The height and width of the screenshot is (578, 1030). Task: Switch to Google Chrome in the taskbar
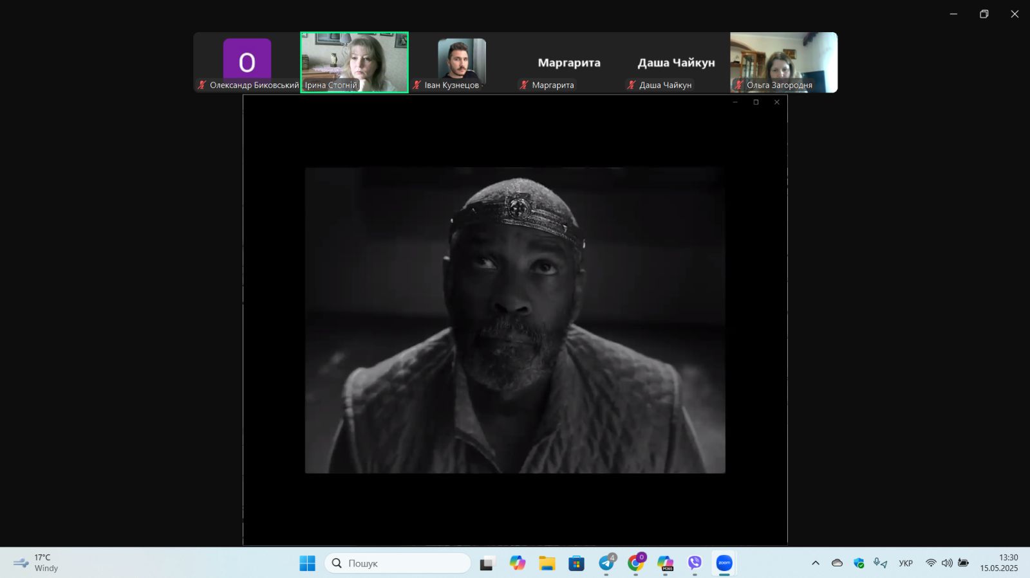pyautogui.click(x=636, y=563)
